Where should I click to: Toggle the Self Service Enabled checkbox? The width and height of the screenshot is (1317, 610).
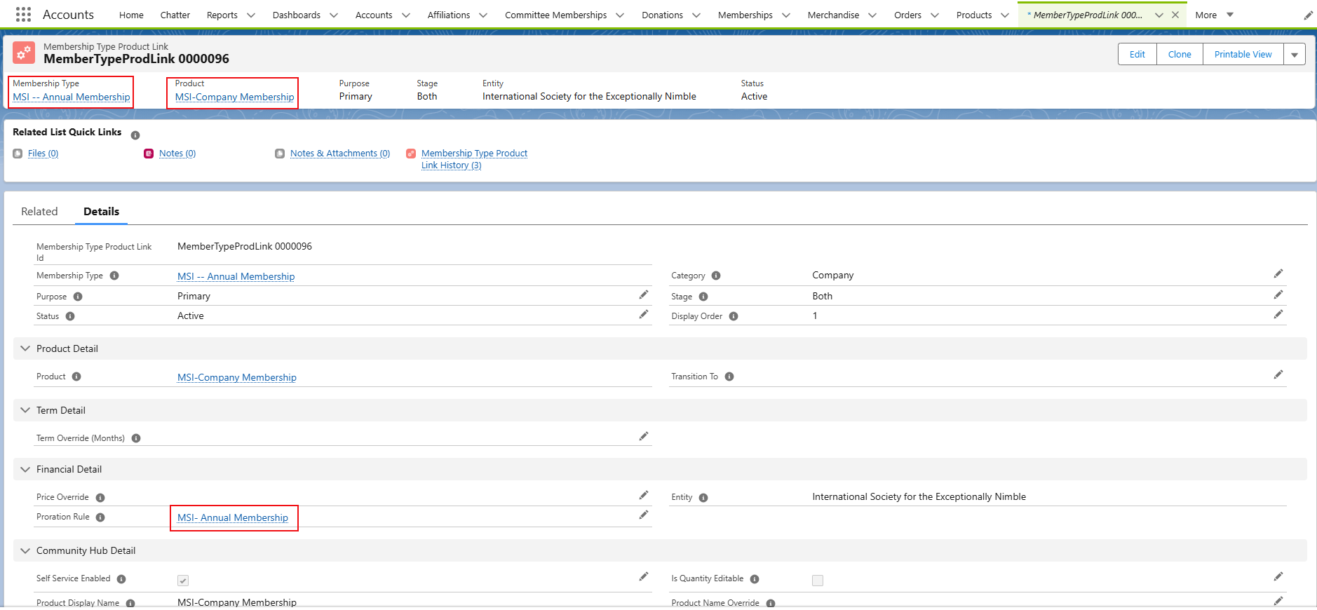click(x=183, y=581)
